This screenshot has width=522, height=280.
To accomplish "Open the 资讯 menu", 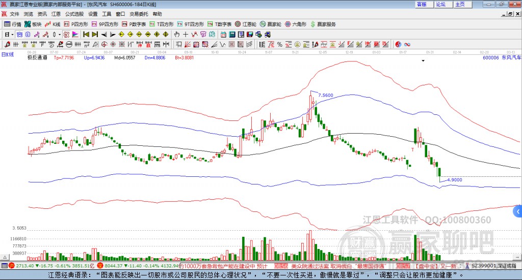I will click(x=42, y=14).
